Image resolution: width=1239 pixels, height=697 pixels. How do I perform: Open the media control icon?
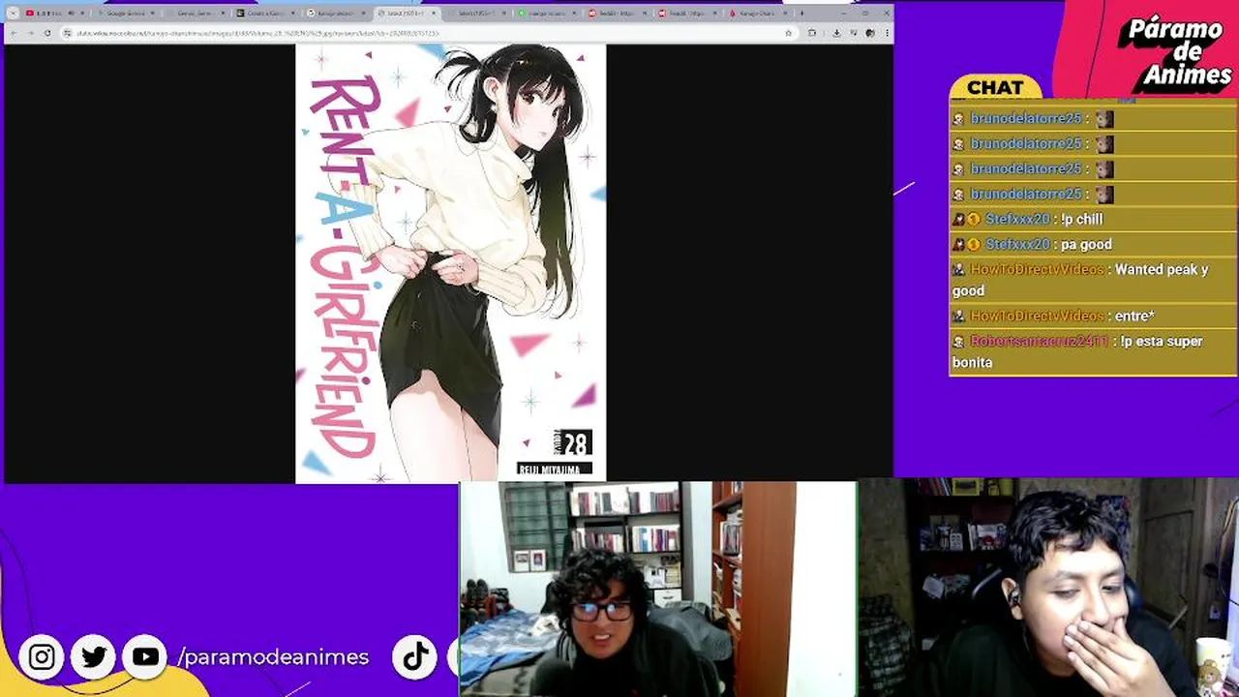(854, 33)
